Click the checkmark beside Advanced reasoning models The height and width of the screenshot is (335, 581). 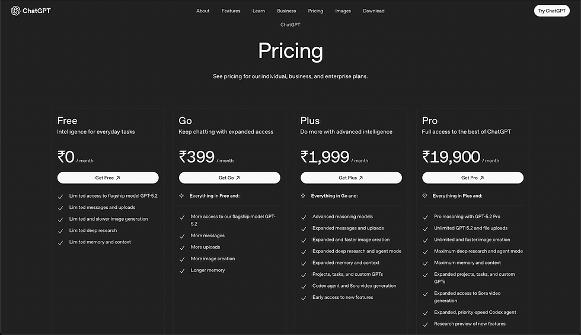(304, 217)
